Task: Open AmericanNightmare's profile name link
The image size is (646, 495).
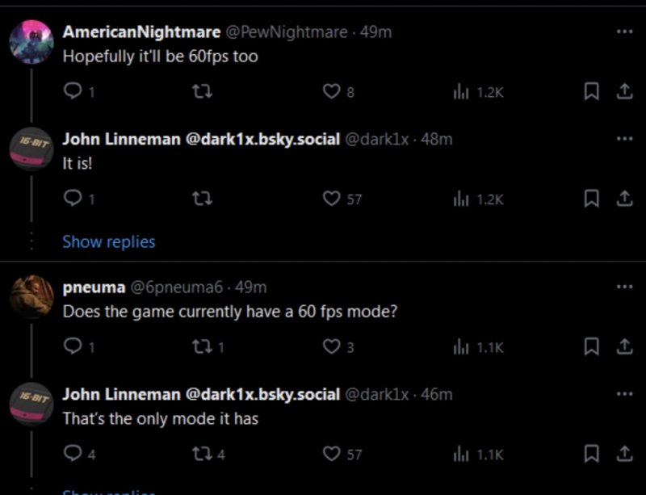Action: [x=141, y=31]
